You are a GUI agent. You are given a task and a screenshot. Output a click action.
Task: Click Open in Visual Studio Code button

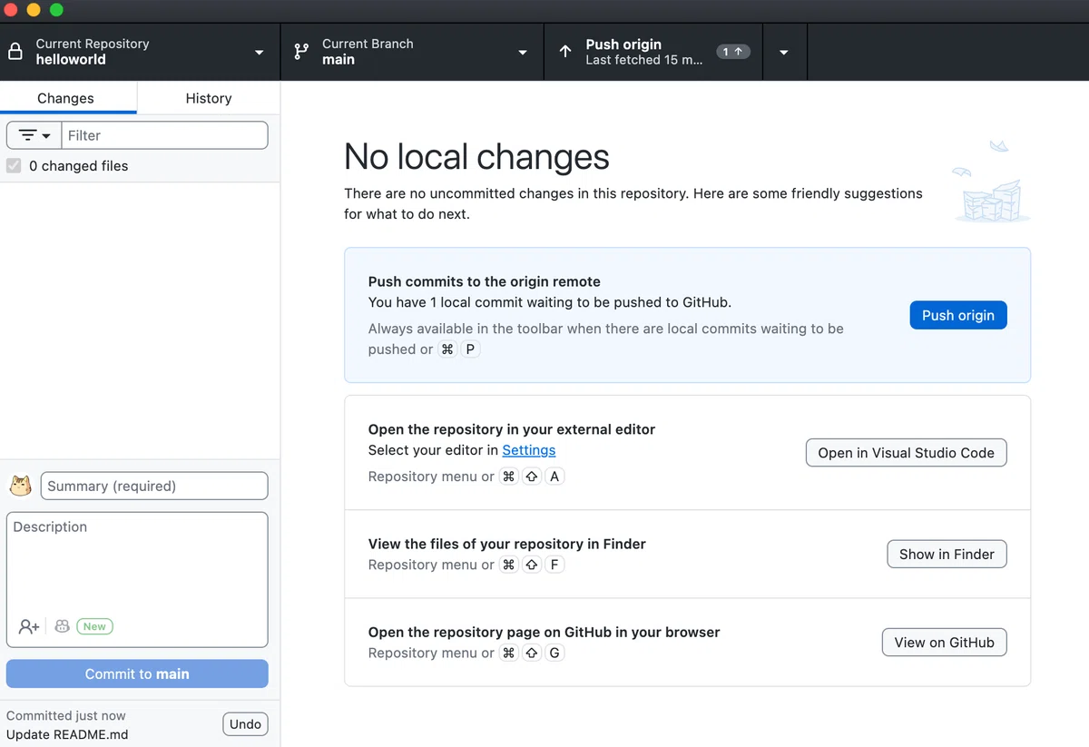point(907,453)
